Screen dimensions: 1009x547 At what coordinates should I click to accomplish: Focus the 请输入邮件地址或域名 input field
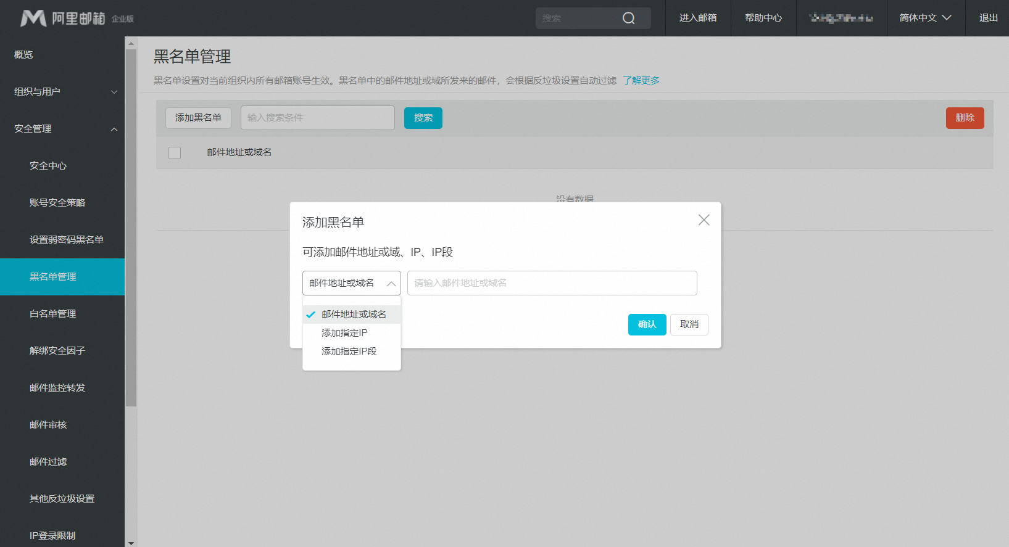552,283
